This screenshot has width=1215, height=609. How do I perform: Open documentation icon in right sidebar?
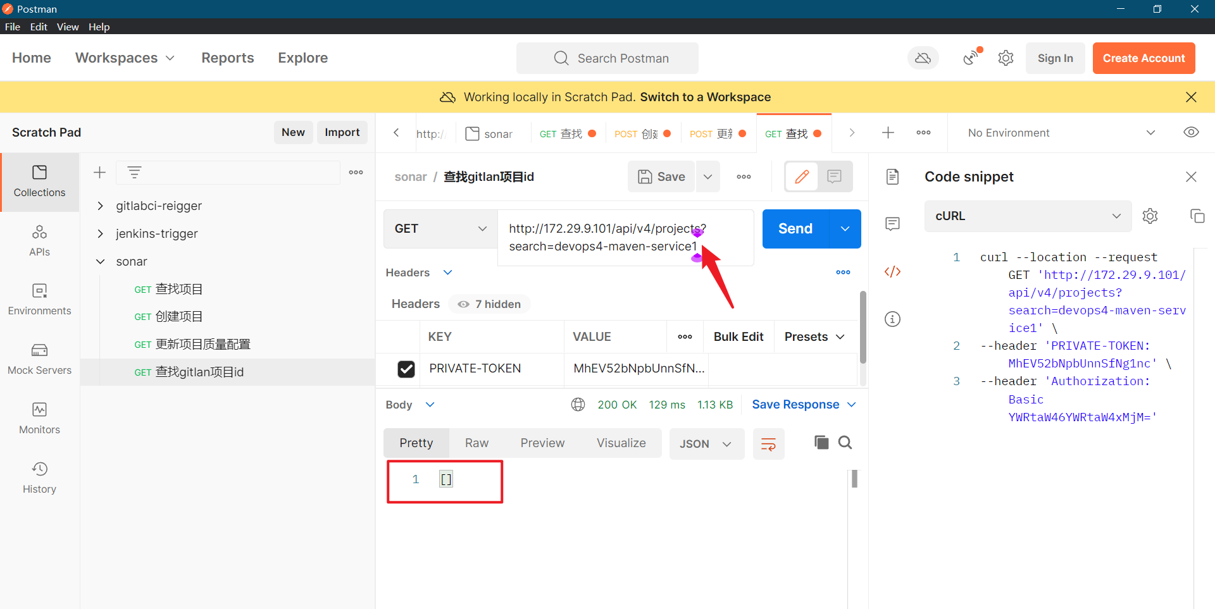(x=892, y=176)
